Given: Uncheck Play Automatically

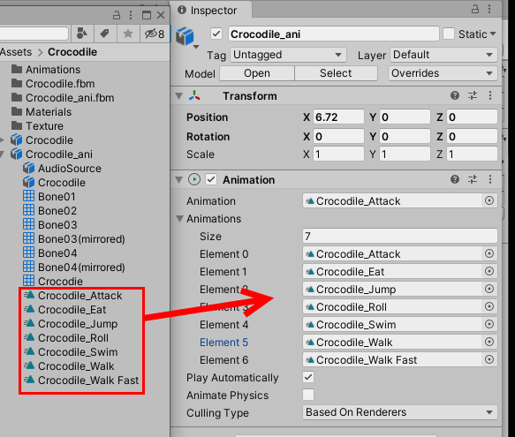Looking at the screenshot, I should tap(308, 377).
